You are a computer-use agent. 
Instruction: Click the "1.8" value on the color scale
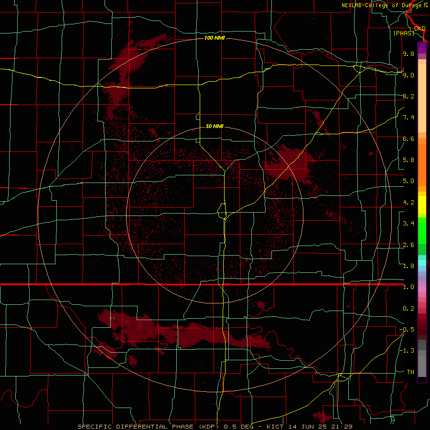408,266
